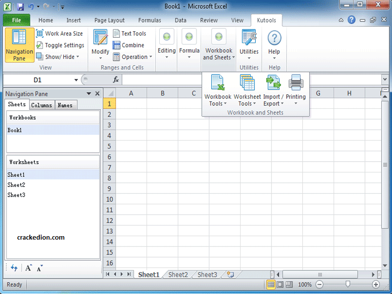Expand the Show/Hide dropdown
This screenshot has width=392, height=294.
[57, 57]
